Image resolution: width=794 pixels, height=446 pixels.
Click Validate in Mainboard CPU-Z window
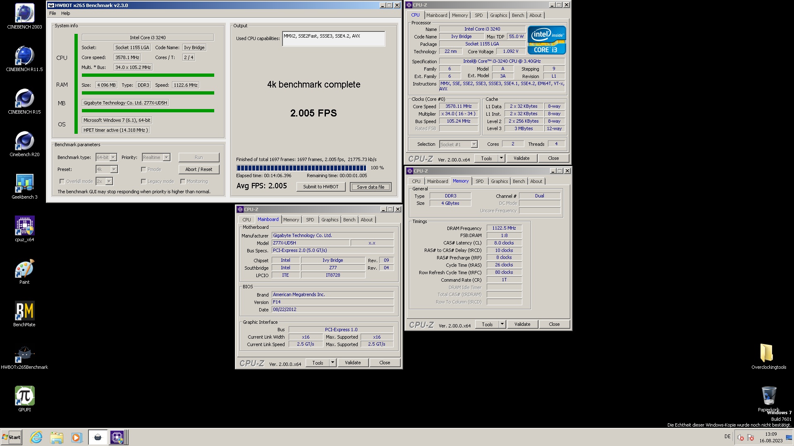(x=353, y=363)
